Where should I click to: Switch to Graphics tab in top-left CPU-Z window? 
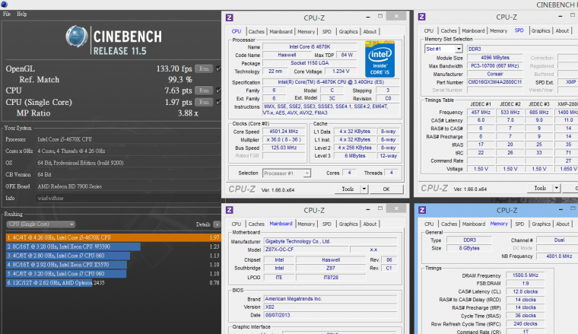coord(348,32)
